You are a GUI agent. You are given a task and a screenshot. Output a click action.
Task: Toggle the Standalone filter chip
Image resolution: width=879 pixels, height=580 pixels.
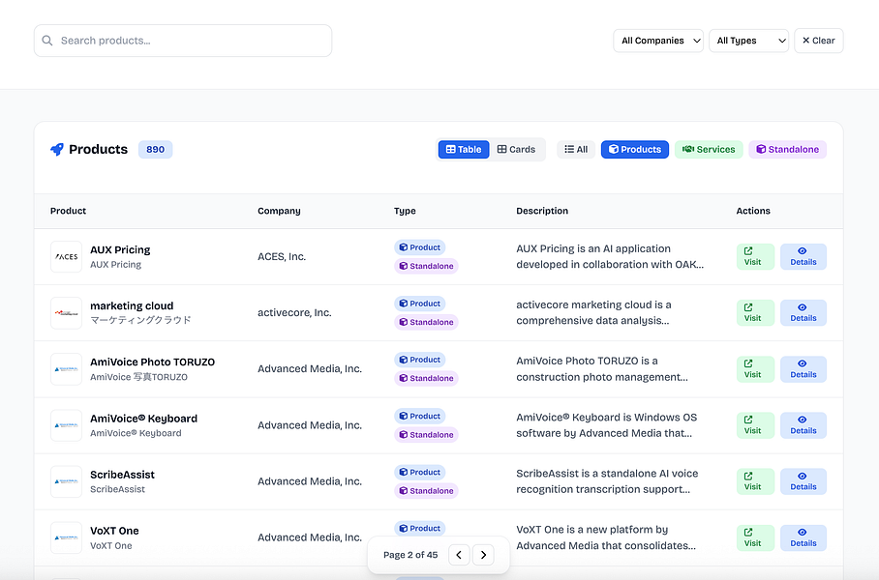[x=787, y=150]
